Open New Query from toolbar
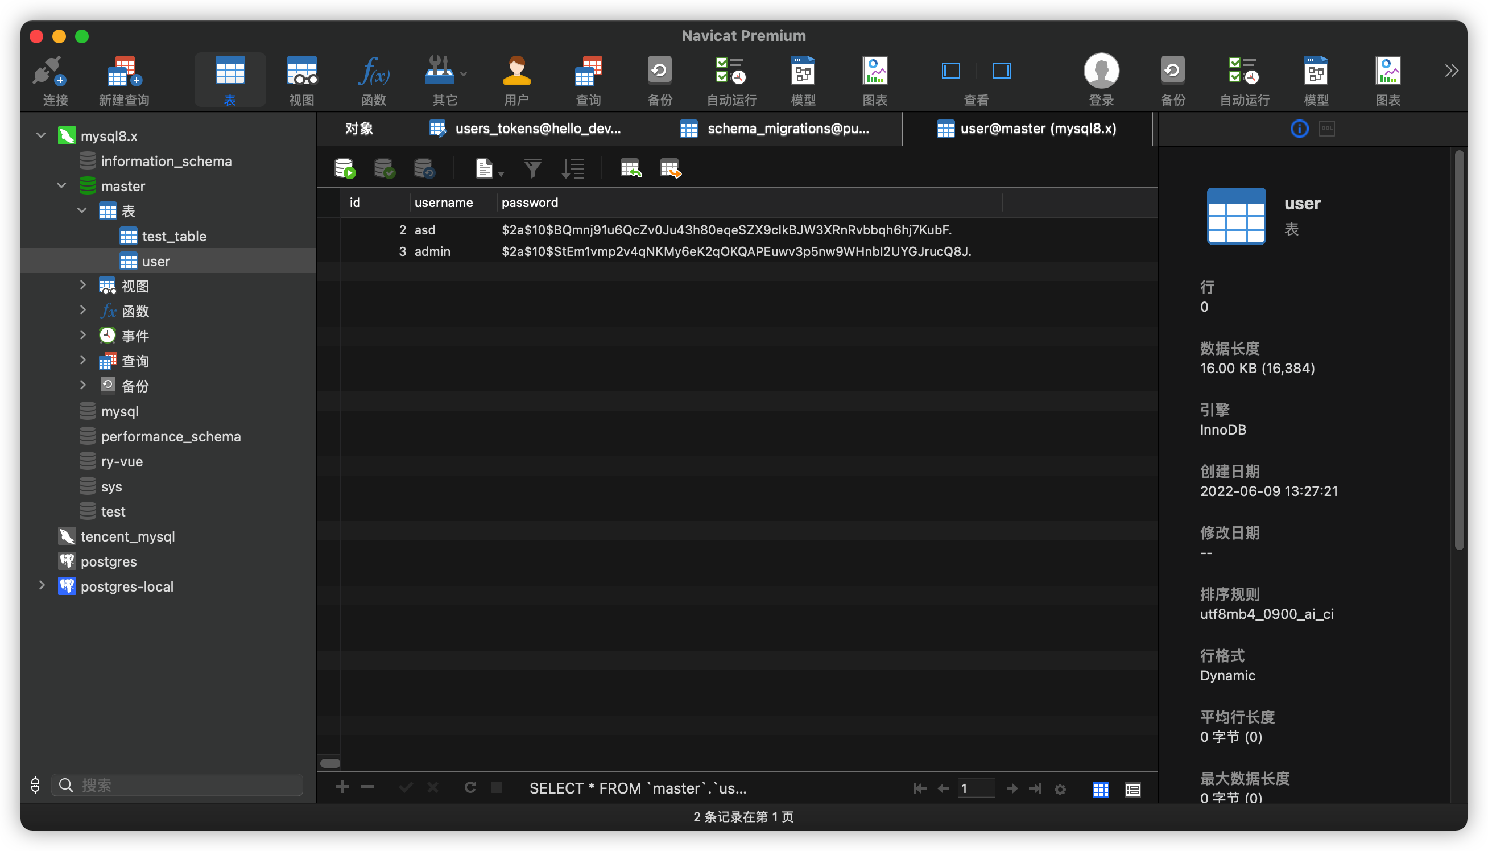This screenshot has height=851, width=1488. click(x=124, y=72)
